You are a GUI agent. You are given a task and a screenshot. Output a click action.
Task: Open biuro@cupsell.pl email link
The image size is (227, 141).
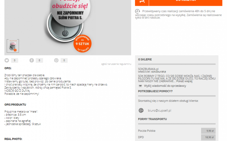click(159, 110)
